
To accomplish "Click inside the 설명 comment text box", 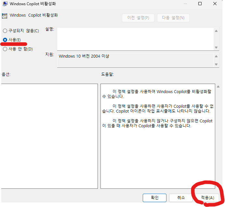I will tap(135, 39).
